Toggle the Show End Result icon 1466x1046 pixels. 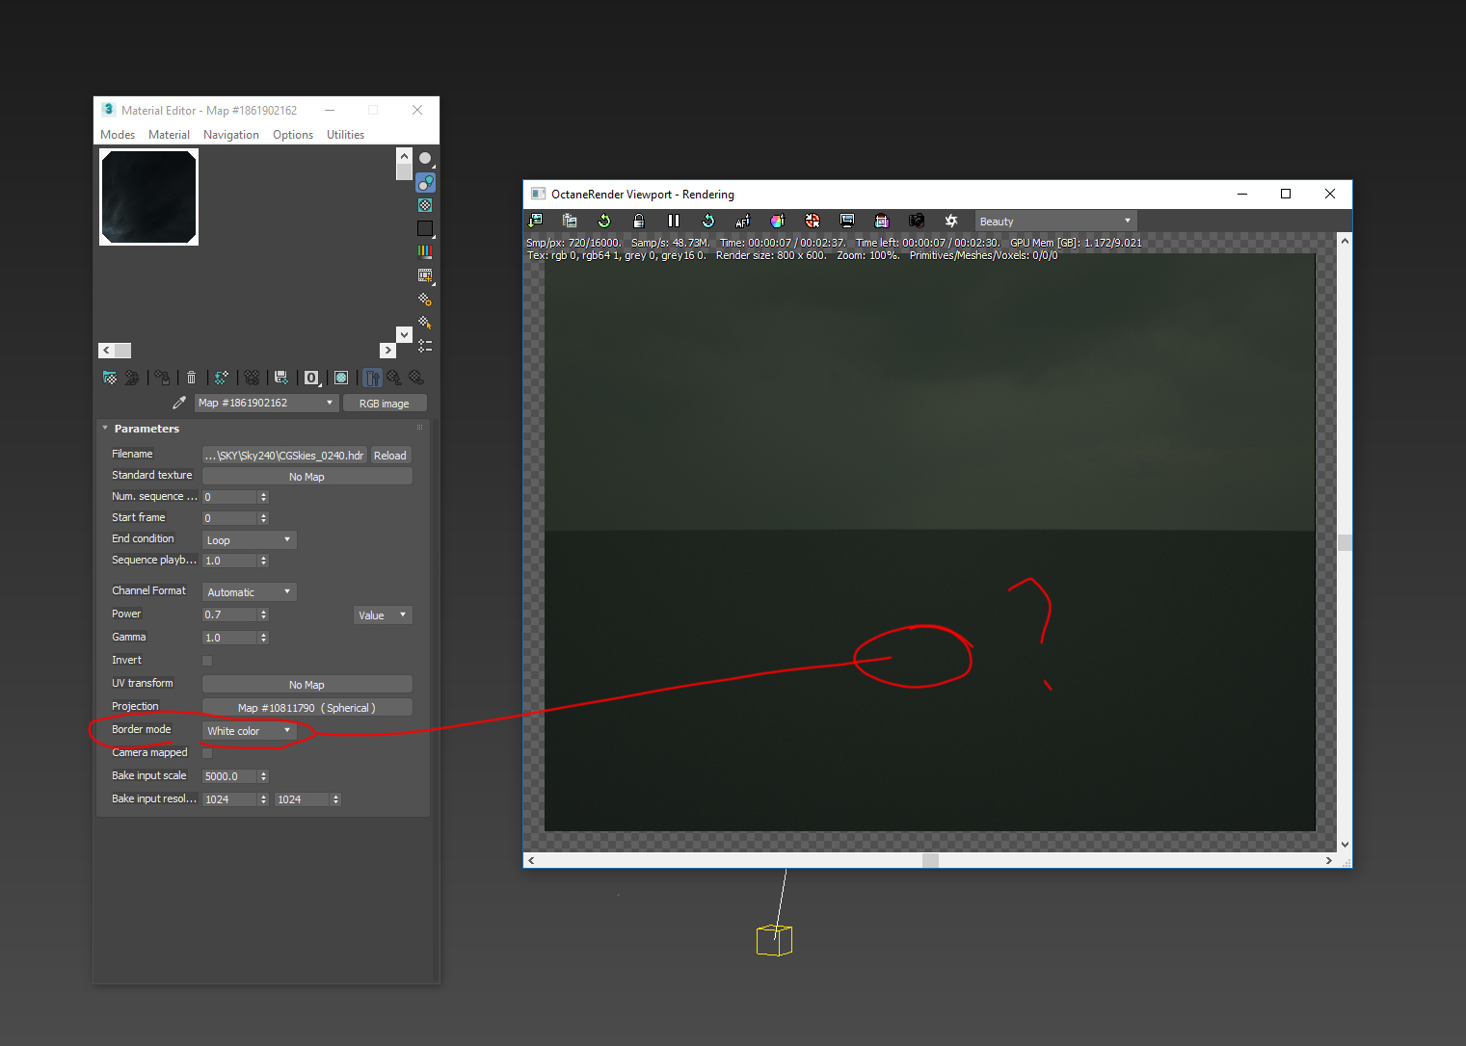click(372, 378)
